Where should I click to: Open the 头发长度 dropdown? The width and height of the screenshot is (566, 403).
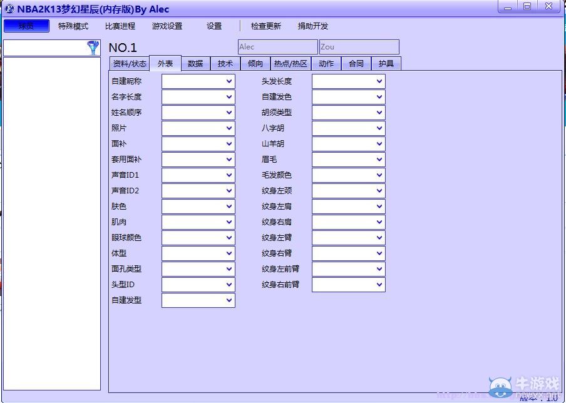point(348,81)
